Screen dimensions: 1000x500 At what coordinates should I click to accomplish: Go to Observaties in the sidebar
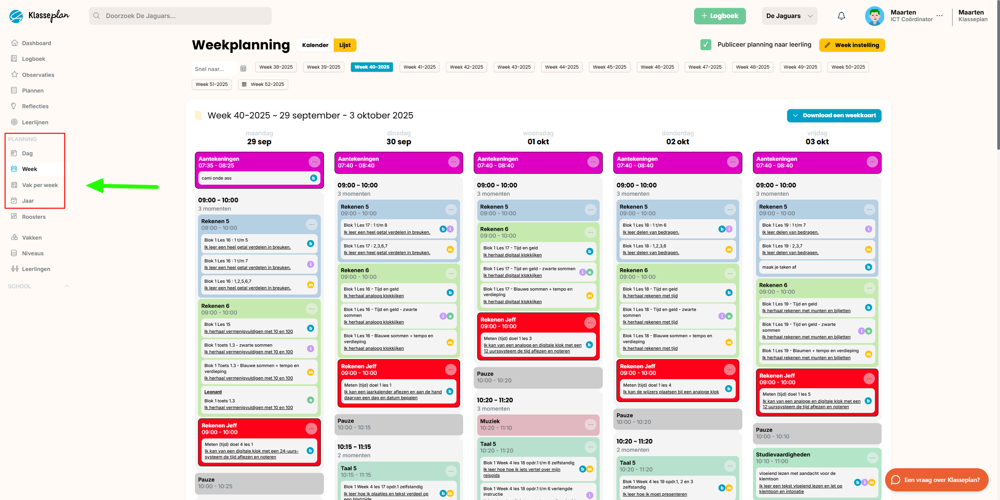(38, 75)
